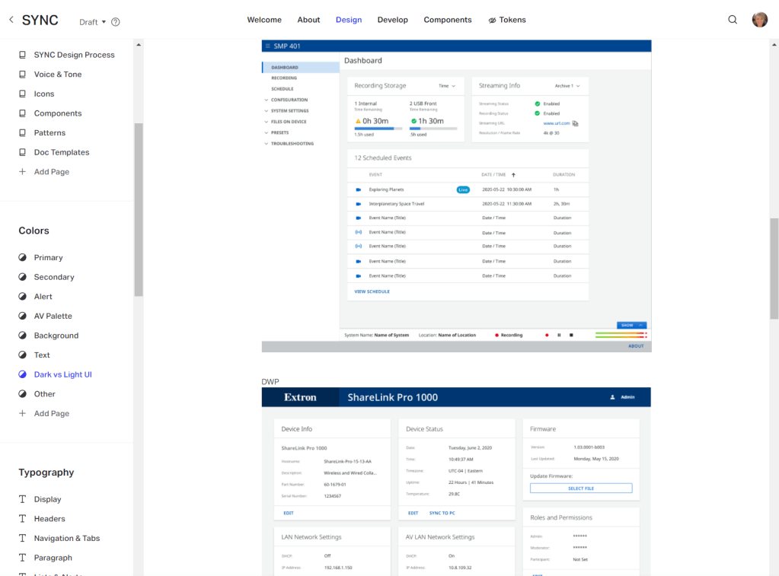Open the user profile avatar

759,20
